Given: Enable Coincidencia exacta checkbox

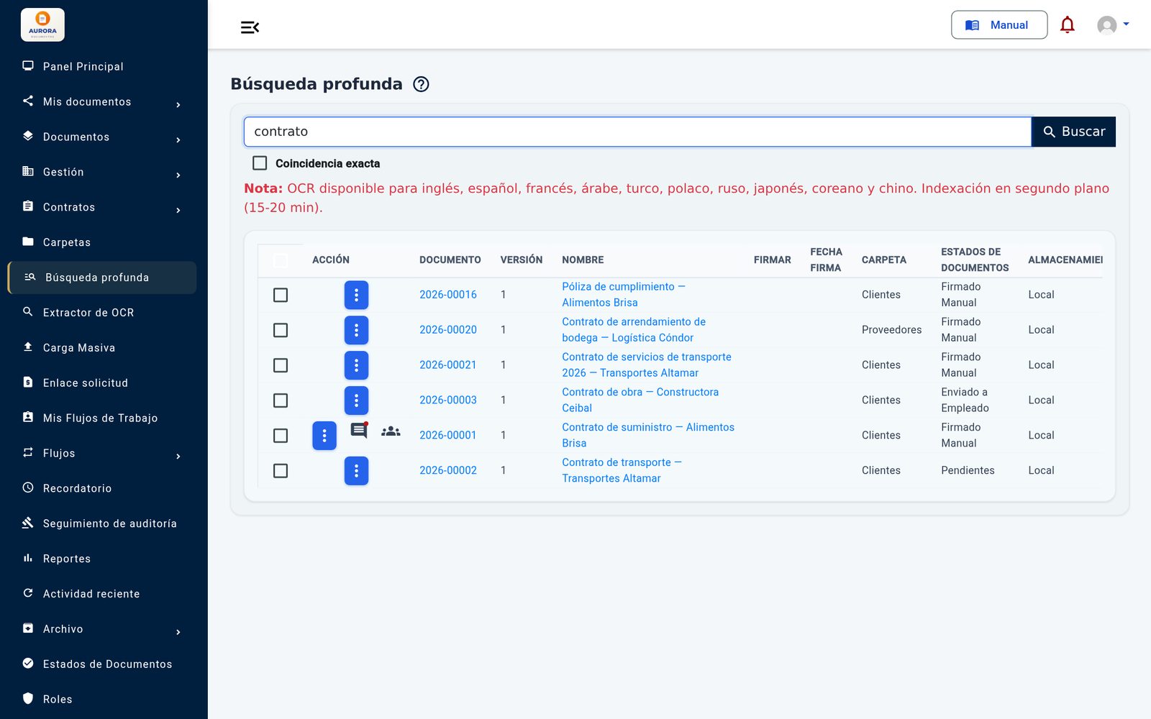Looking at the screenshot, I should (260, 163).
